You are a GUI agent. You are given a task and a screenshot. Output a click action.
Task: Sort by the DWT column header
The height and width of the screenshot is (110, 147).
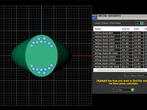[138, 29]
